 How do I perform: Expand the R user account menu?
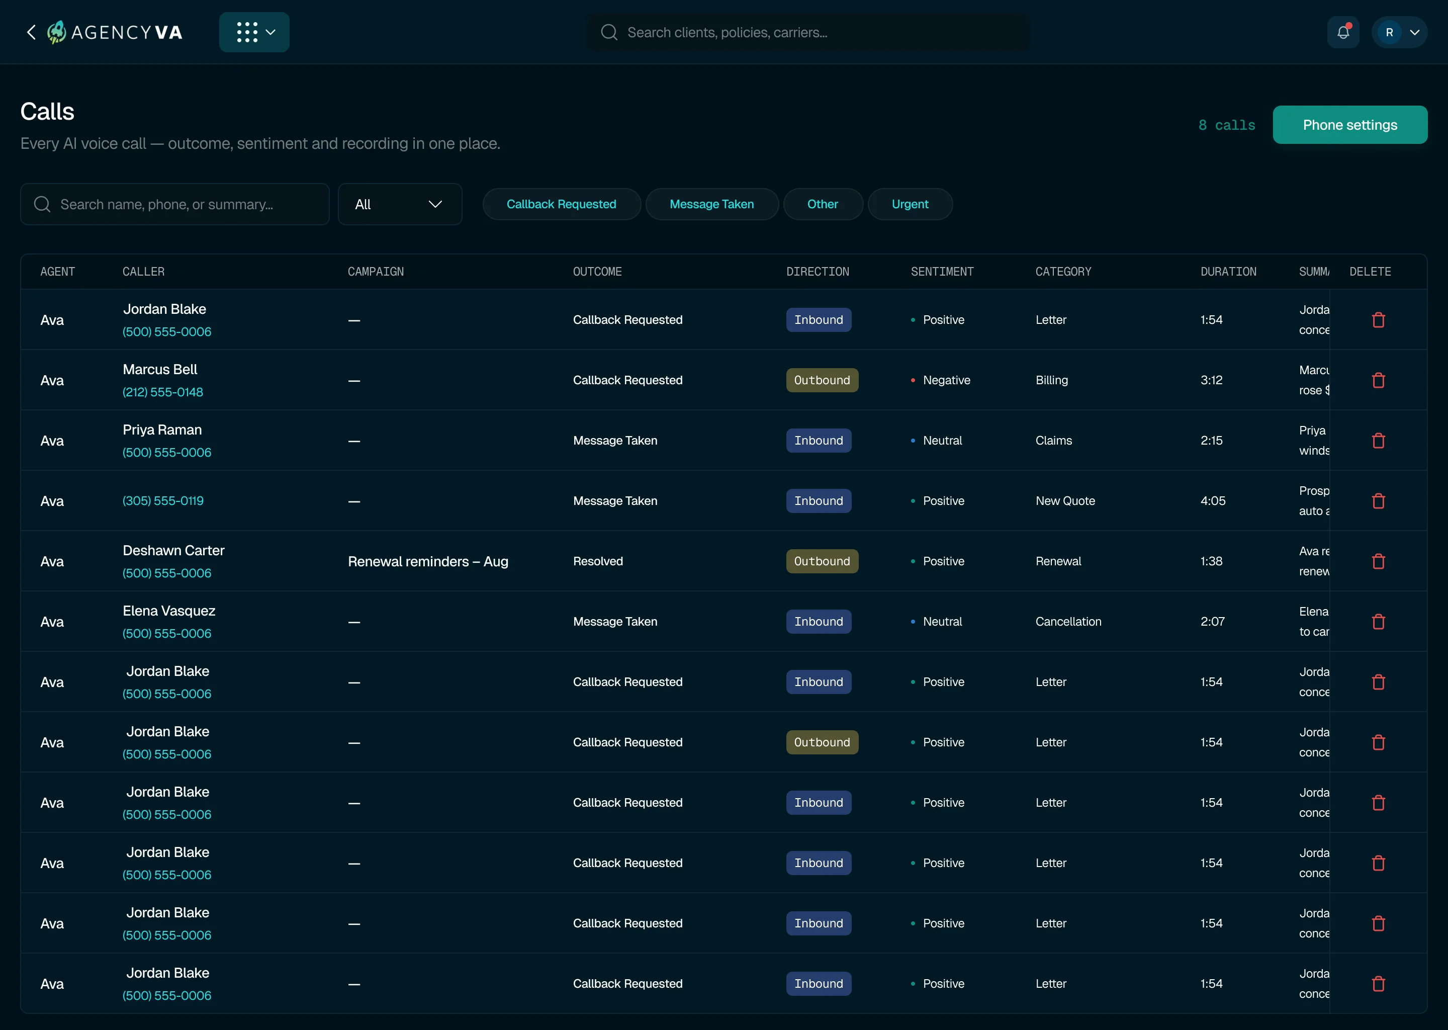coord(1399,32)
